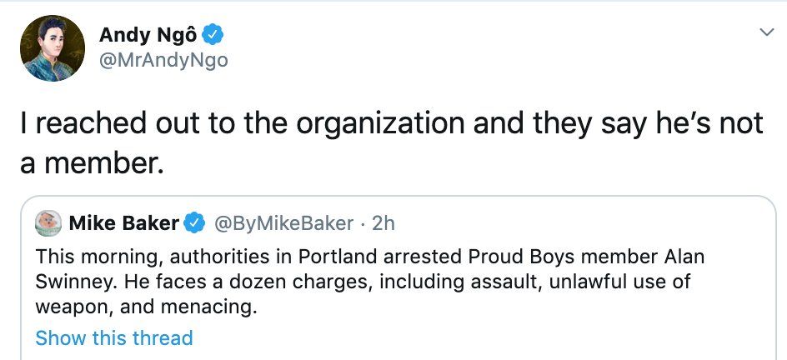The height and width of the screenshot is (360, 787).
Task: Click the Show this thread link
Action: 114,337
